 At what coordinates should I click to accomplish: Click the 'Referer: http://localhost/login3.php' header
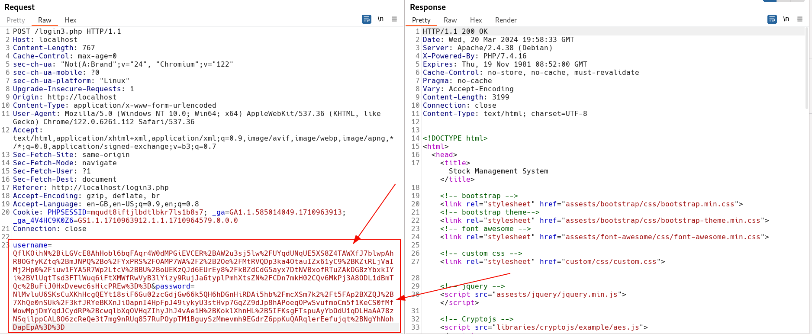pyautogui.click(x=91, y=188)
